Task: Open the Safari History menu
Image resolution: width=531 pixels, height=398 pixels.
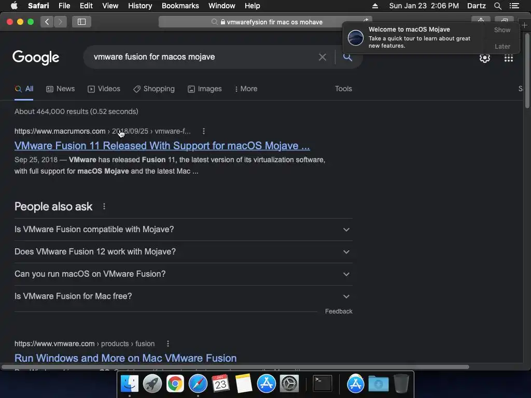Action: [140, 6]
